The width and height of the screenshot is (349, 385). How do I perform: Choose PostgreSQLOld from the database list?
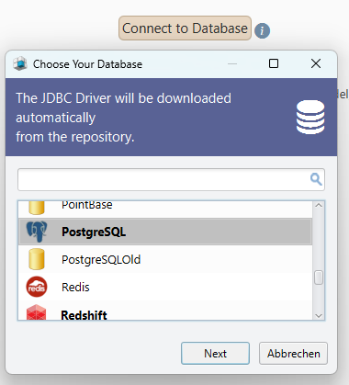pyautogui.click(x=165, y=259)
